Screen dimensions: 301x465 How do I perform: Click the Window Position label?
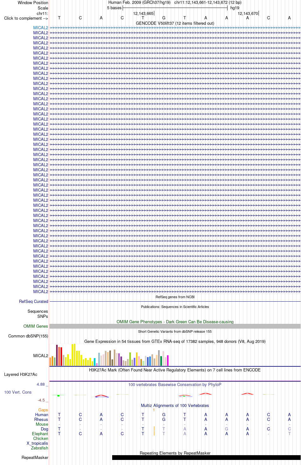[x=33, y=3]
